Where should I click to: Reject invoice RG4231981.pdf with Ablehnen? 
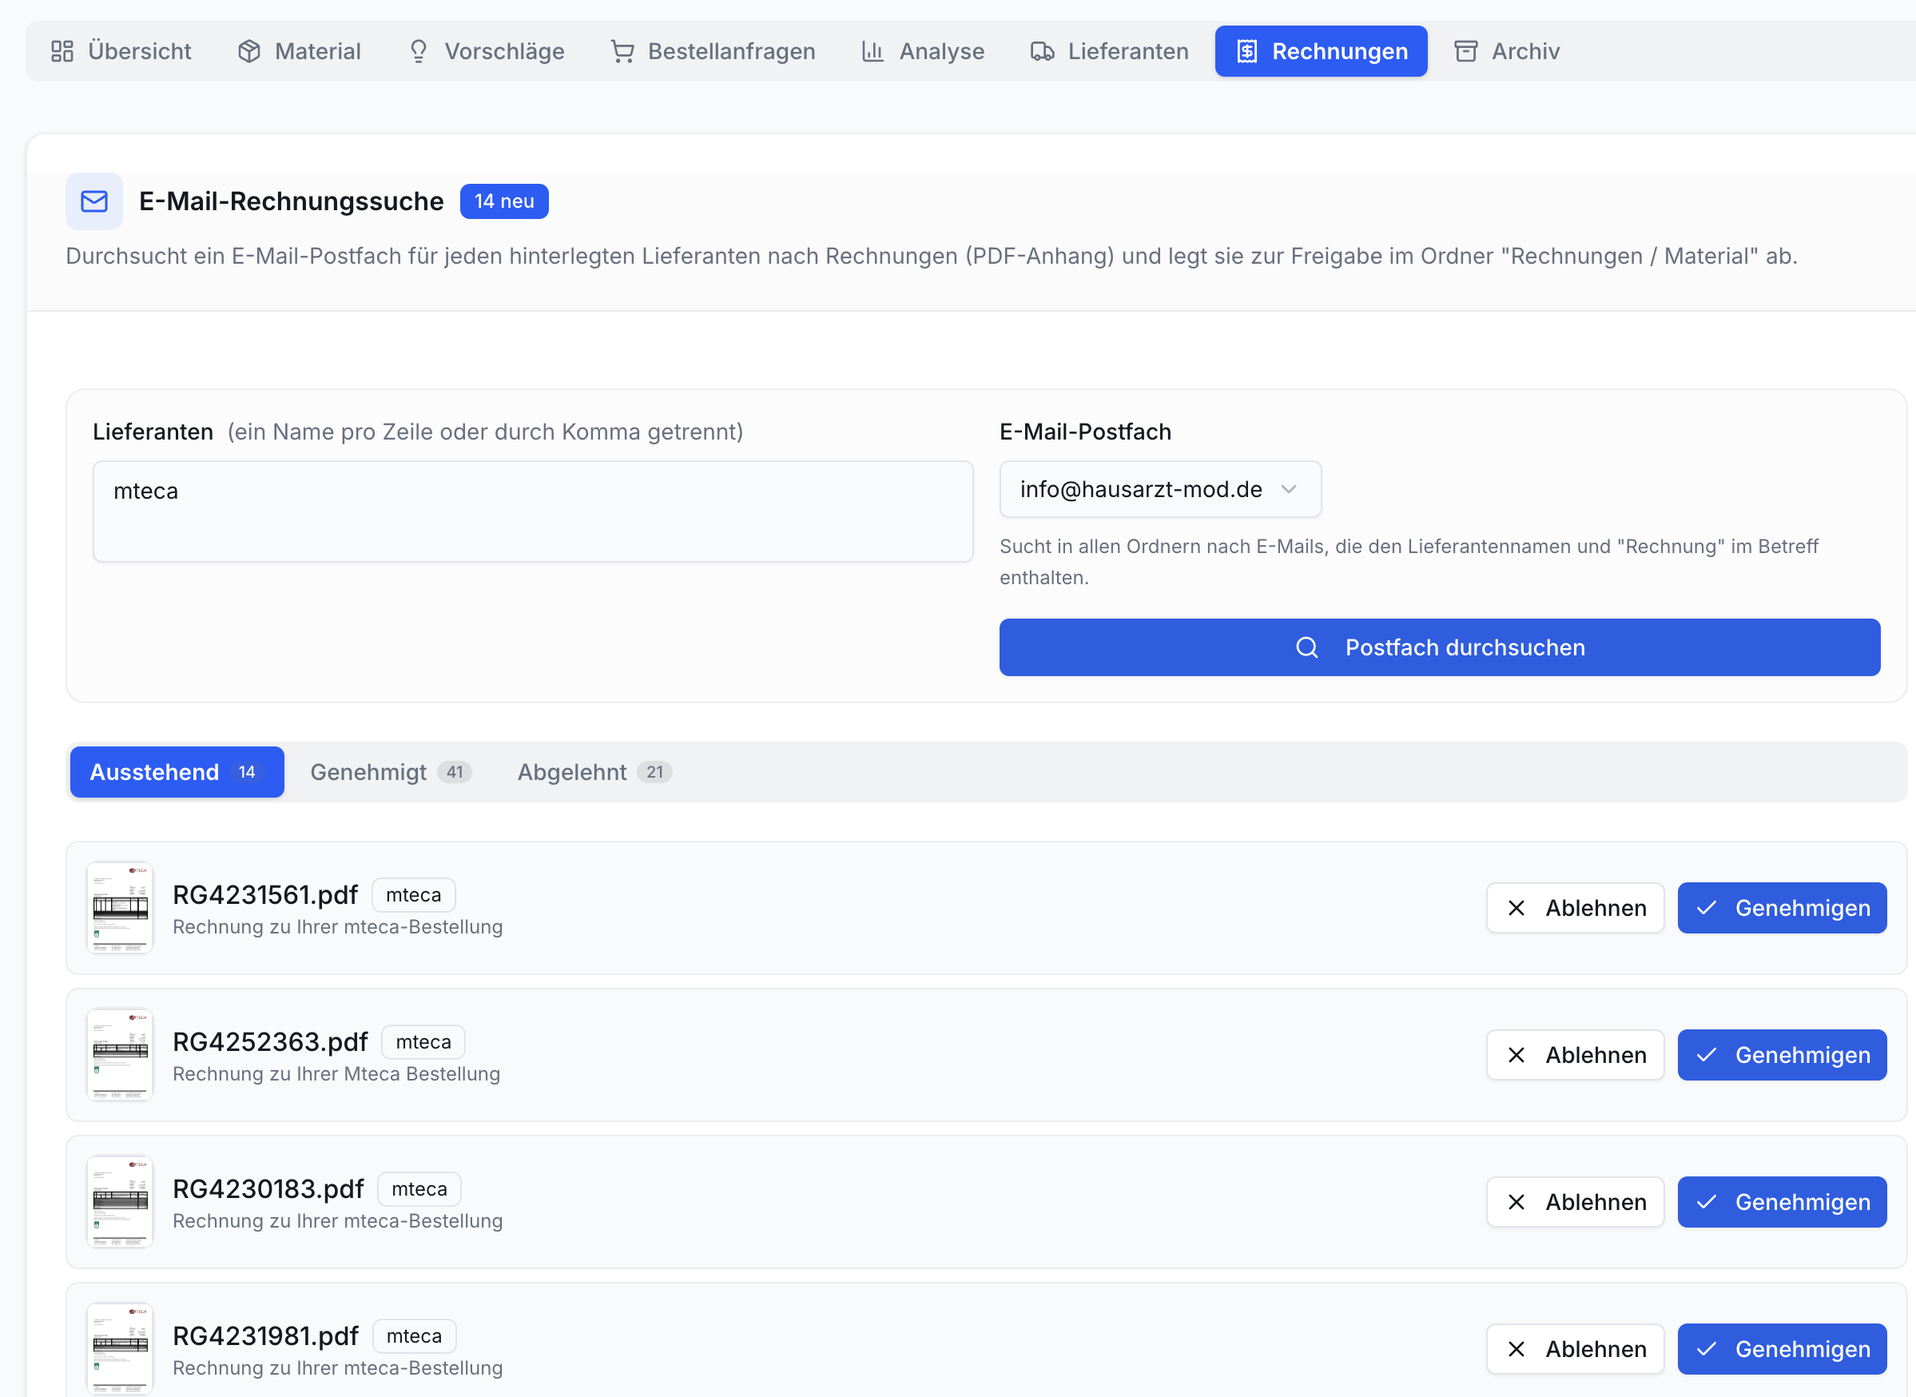(1576, 1350)
